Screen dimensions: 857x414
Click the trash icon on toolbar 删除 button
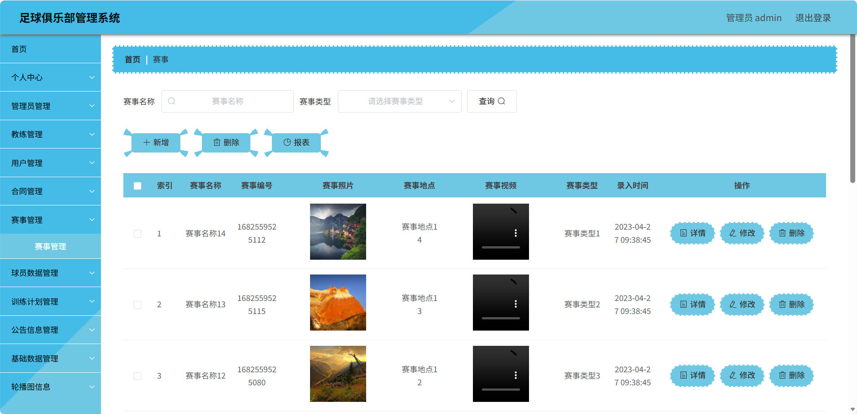(217, 143)
